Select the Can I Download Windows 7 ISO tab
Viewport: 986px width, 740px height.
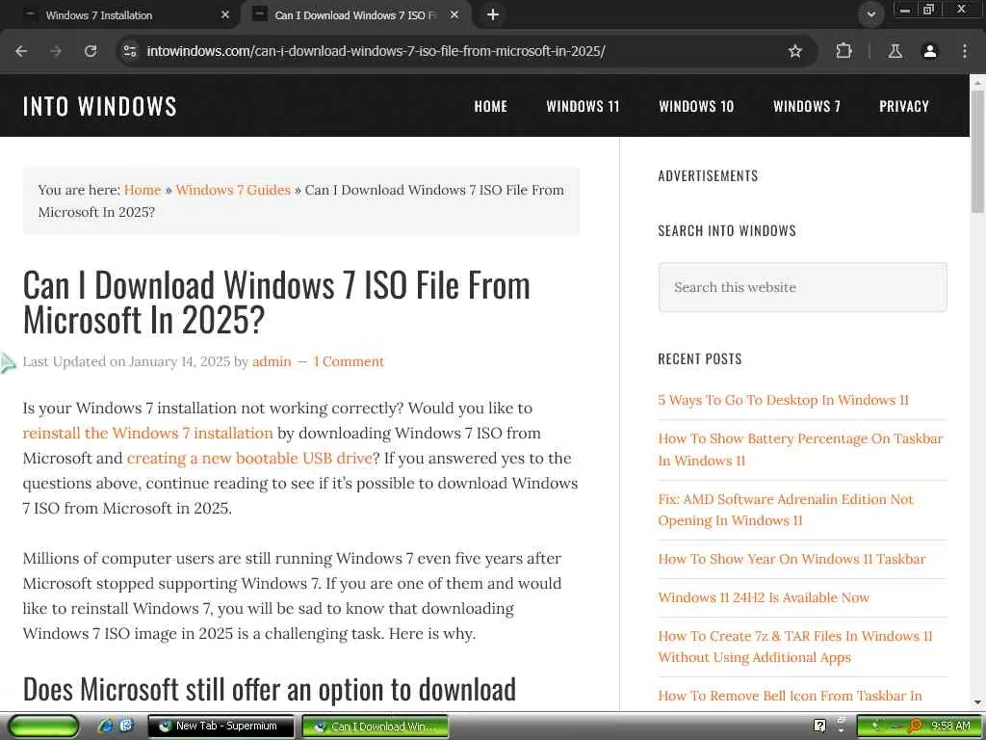pyautogui.click(x=355, y=15)
